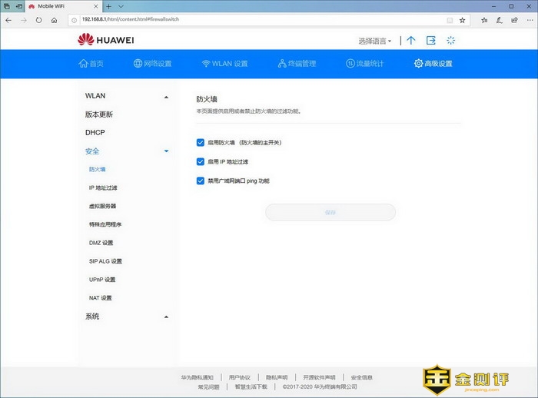The height and width of the screenshot is (398, 538).
Task: Disable the 启用防火墙 checkbox
Action: tap(201, 142)
